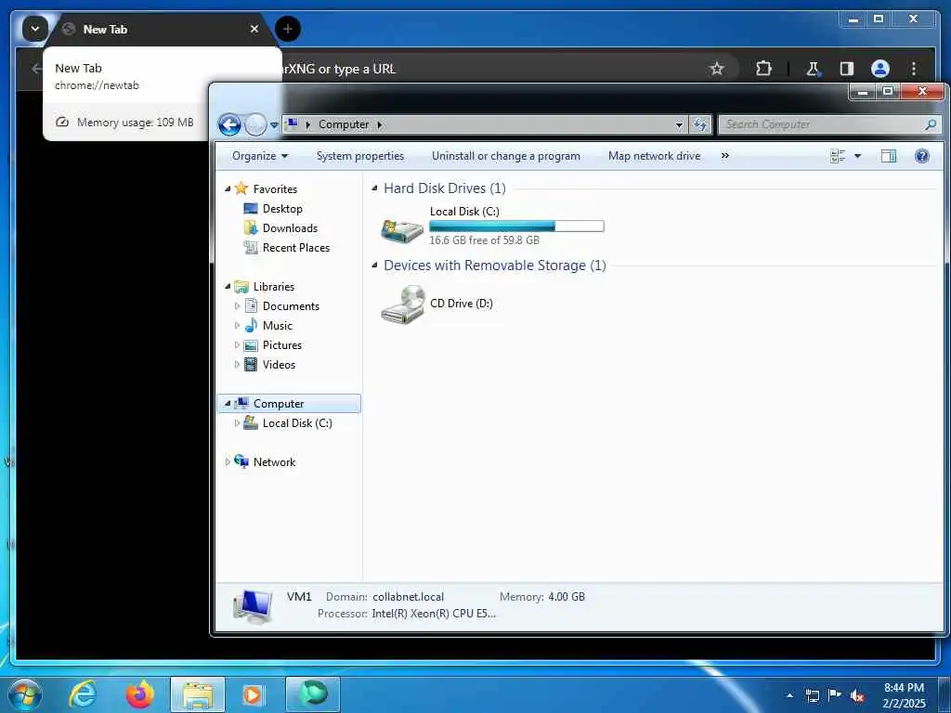Image resolution: width=951 pixels, height=713 pixels.
Task: Select Recent Places in Favorites
Action: 296,247
